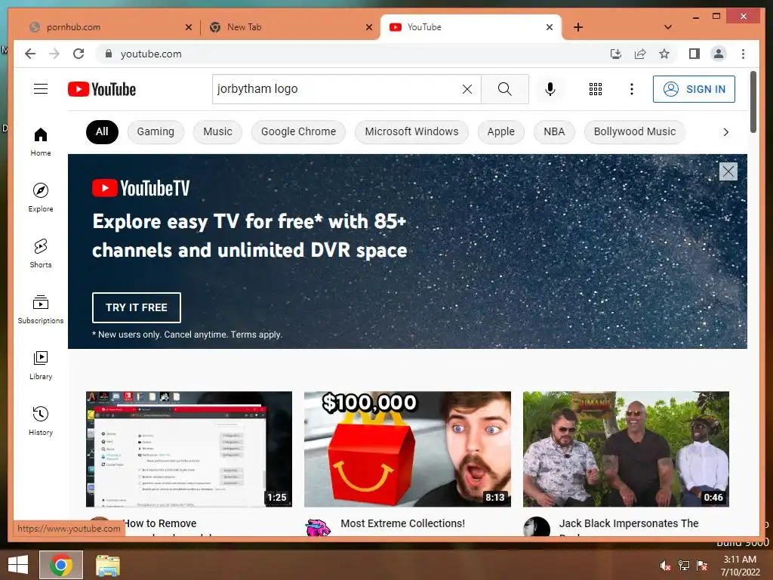Go back with the browser back arrow
The image size is (773, 580).
click(x=30, y=54)
